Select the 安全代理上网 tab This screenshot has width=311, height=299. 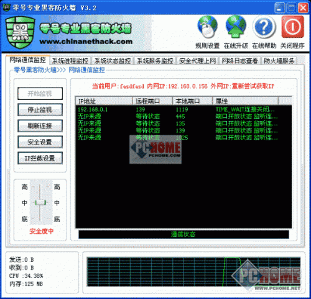[197, 61]
